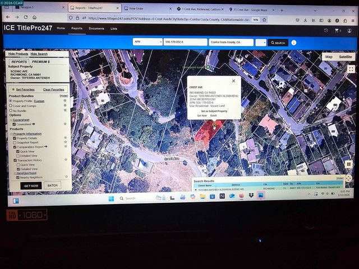Favorite the Property Details product star
Screen dimensions: 359x269
(65, 138)
